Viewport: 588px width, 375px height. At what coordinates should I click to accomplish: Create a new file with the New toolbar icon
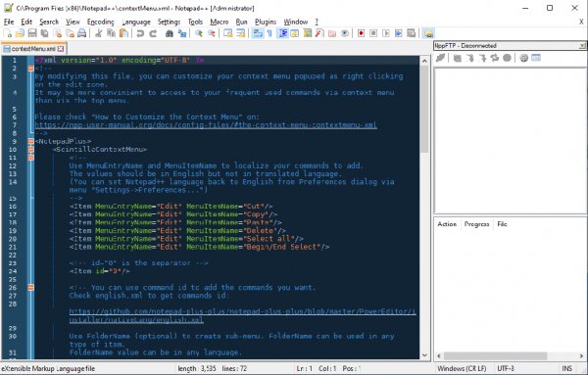tap(8, 33)
